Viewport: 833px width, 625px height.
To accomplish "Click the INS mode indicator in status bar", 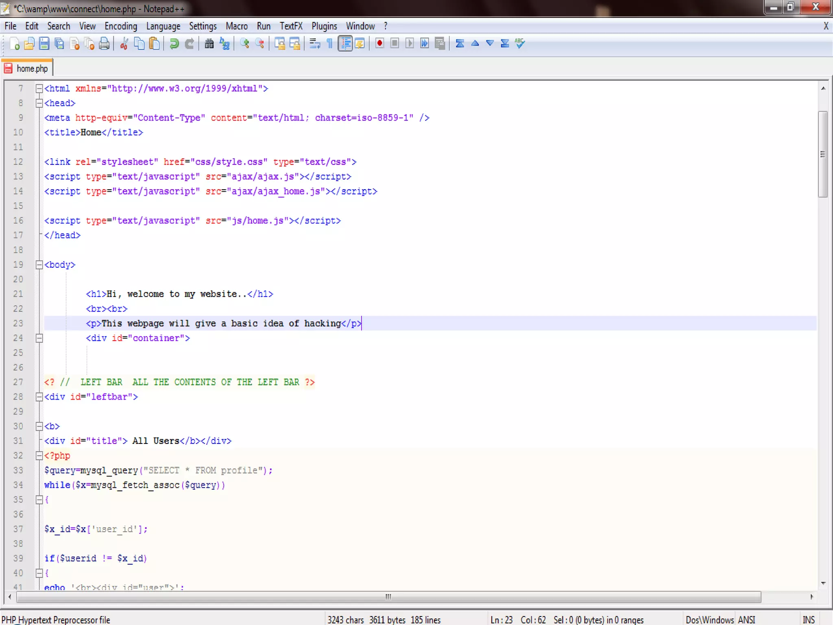I will [x=808, y=620].
